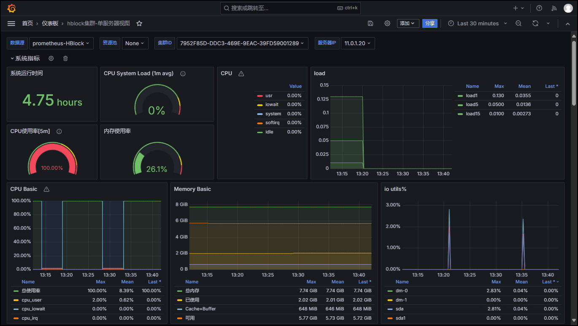578x326 pixels.
Task: Refresh the dashboard
Action: [x=535, y=24]
